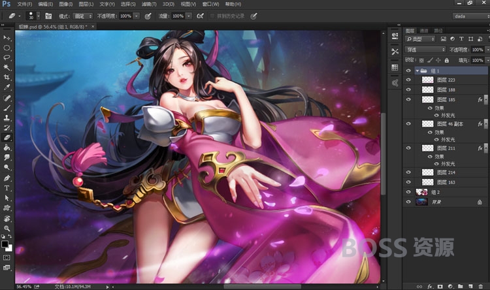Viewport: 490px width, 290px height.
Task: Hide the 背景 background layer
Action: pyautogui.click(x=408, y=202)
